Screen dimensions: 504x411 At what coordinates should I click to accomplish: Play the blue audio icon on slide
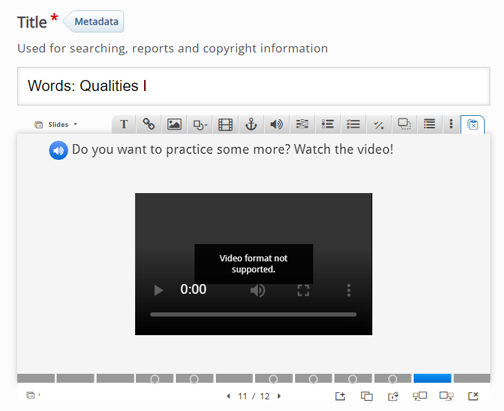click(59, 150)
